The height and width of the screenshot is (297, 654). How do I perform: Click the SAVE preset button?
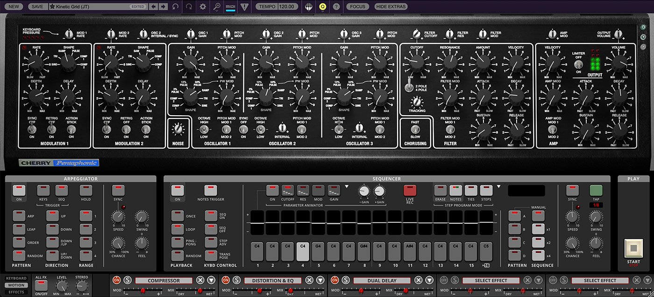[x=38, y=7]
